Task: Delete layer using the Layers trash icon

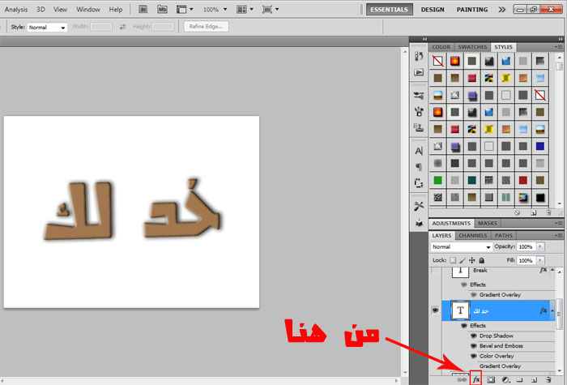Action: [x=549, y=379]
